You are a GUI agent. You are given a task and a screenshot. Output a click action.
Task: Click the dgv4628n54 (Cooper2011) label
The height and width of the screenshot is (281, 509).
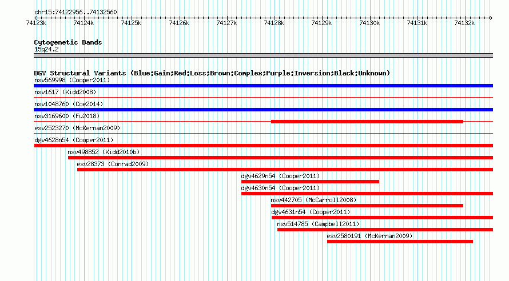pyautogui.click(x=74, y=140)
